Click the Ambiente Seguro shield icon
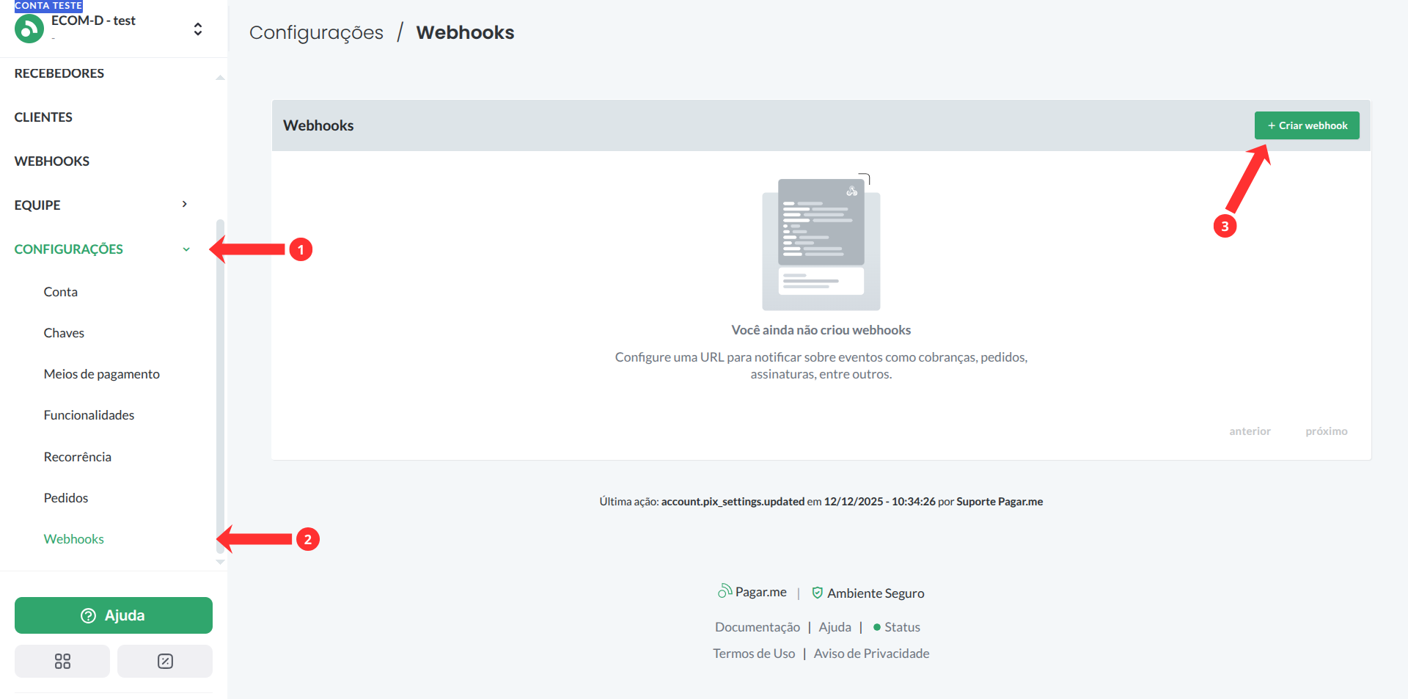This screenshot has height=699, width=1408. [817, 593]
